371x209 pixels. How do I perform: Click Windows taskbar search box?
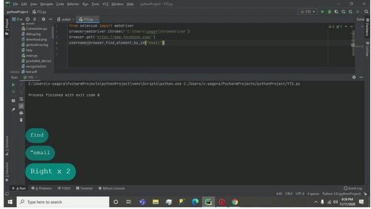point(63,202)
